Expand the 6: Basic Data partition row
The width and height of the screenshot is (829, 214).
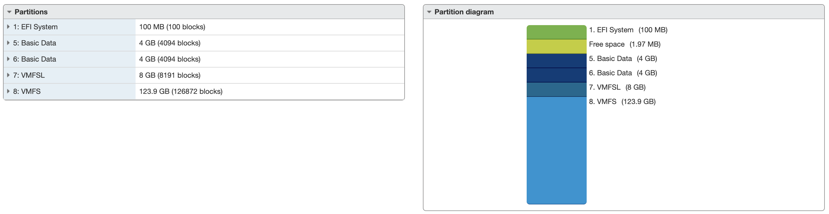pyautogui.click(x=8, y=59)
